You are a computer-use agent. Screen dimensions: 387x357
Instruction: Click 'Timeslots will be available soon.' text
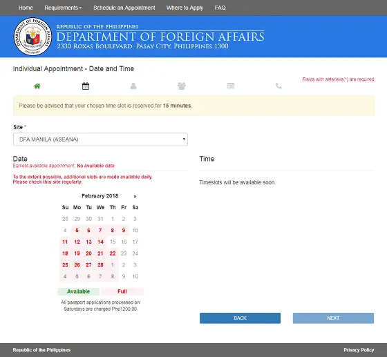coord(238,182)
